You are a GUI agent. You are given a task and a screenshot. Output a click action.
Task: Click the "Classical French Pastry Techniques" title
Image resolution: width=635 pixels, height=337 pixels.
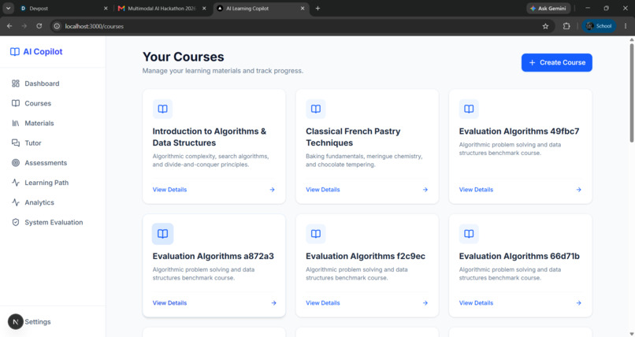pos(353,137)
